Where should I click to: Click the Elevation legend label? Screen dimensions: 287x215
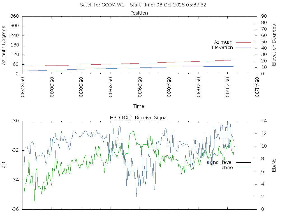click(222, 48)
